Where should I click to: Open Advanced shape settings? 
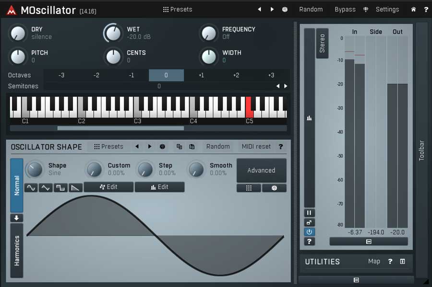262,171
